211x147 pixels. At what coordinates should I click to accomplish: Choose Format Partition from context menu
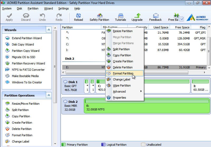click(124, 73)
